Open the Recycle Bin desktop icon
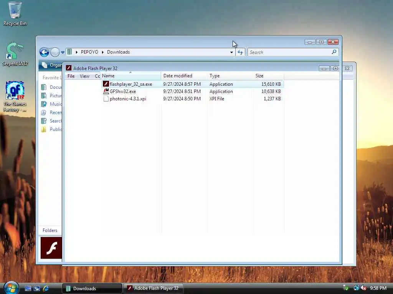This screenshot has width=393, height=294. pyautogui.click(x=15, y=14)
